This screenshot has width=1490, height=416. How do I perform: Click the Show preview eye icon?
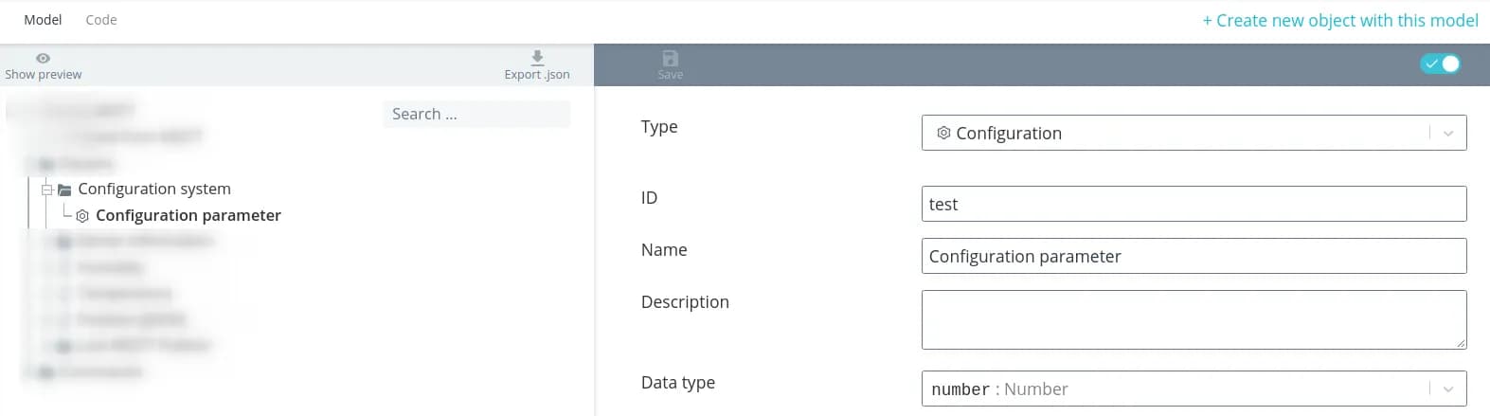(43, 59)
